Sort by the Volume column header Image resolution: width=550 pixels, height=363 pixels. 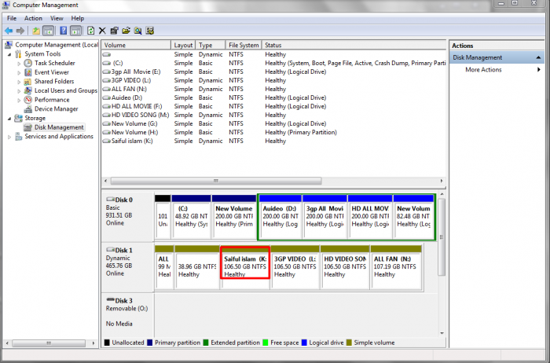(x=136, y=46)
